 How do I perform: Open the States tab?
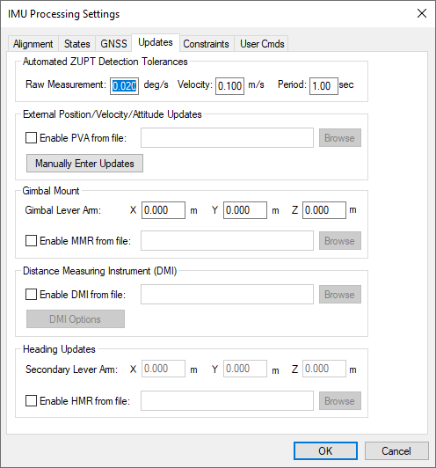(77, 44)
